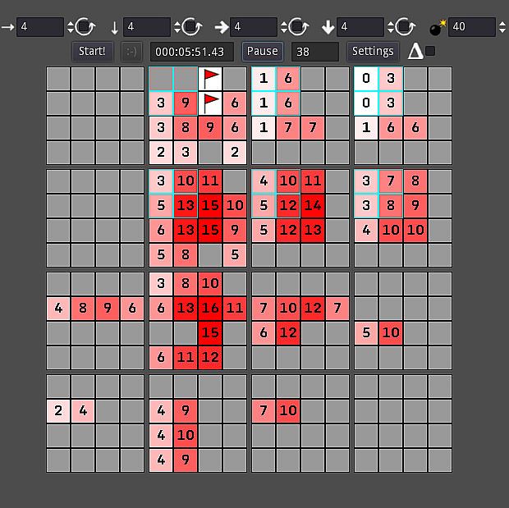
Task: Click the 5 in the 5 10 row
Action: tap(366, 333)
